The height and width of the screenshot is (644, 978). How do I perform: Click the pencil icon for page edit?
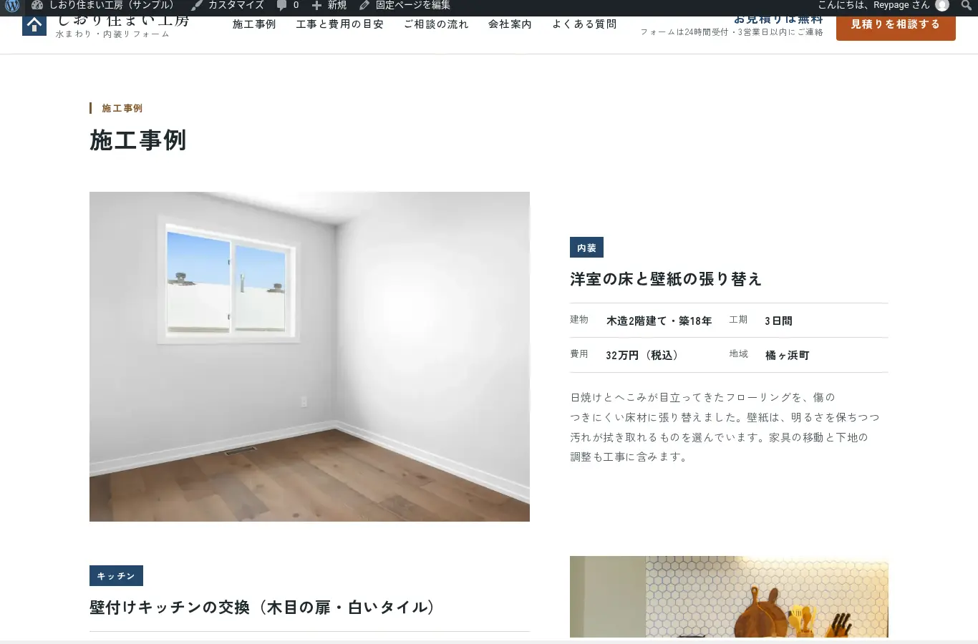pyautogui.click(x=364, y=5)
